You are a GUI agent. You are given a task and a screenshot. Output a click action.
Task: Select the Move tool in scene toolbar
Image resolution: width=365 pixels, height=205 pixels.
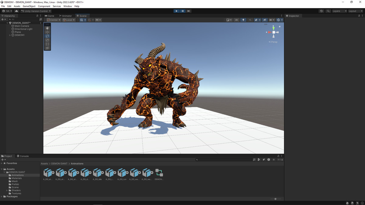coord(47,32)
